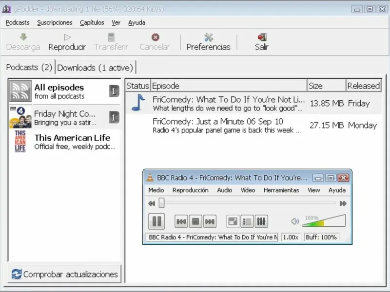Open the gPodder Ver menu
390x292 pixels.
coord(116,22)
